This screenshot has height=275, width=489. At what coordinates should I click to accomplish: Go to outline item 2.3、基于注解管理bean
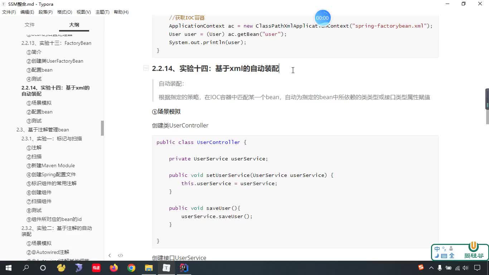pyautogui.click(x=43, y=130)
